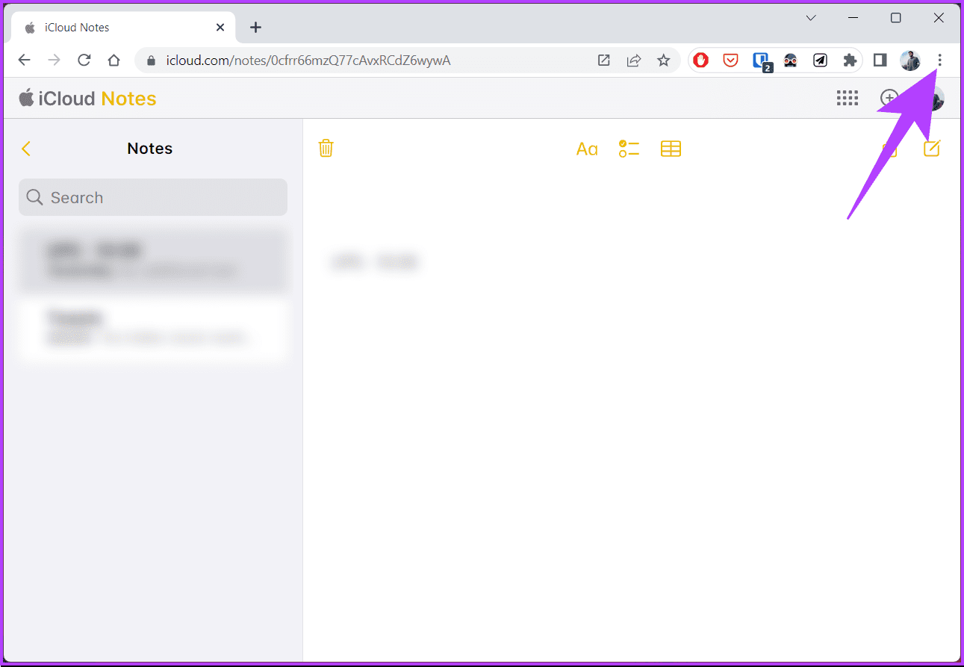The image size is (964, 667).
Task: Open the tab search dropdown arrow
Action: 811,18
